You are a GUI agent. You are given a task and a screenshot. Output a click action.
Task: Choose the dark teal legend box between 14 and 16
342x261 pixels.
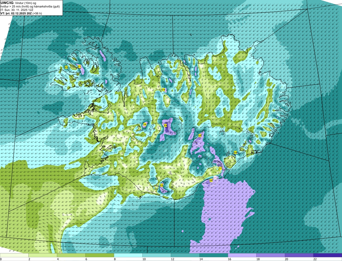[x=213, y=255]
